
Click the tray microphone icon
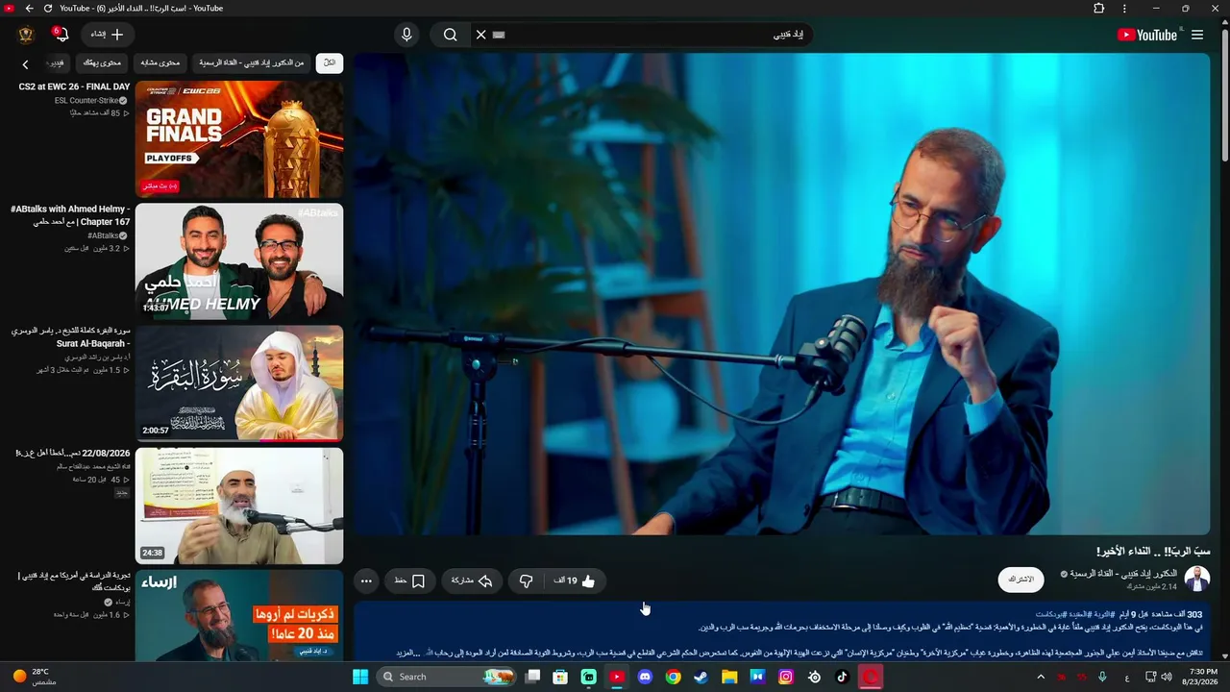[1102, 677]
